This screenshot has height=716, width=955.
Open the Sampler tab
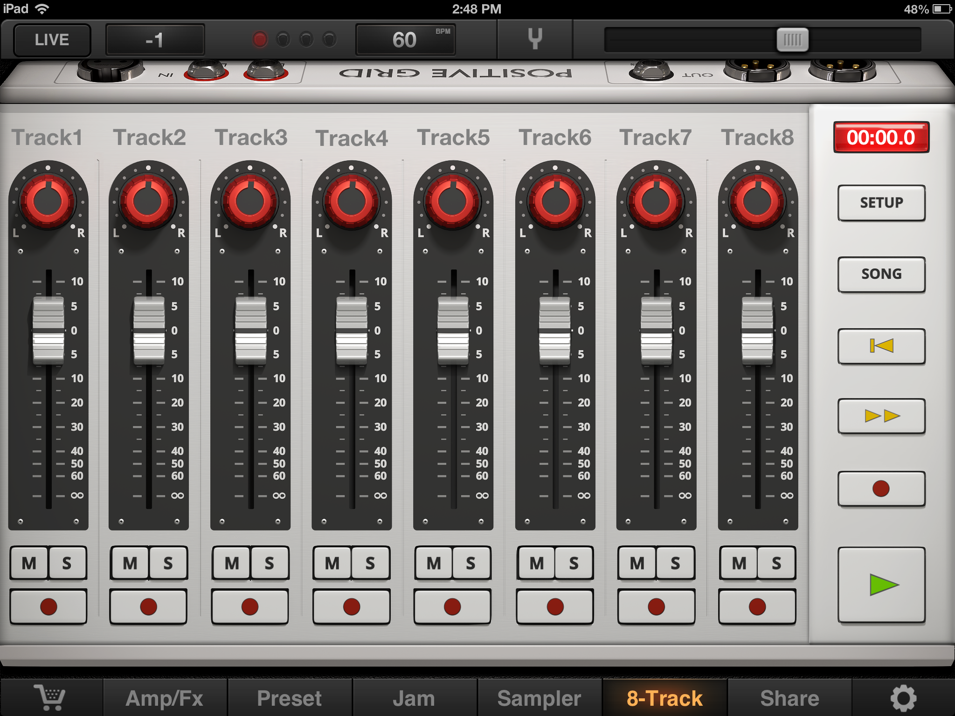coord(539,698)
